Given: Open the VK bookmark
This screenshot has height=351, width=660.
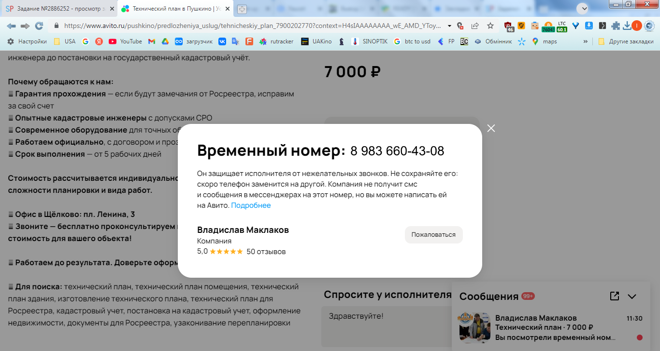Looking at the screenshot, I should (222, 41).
